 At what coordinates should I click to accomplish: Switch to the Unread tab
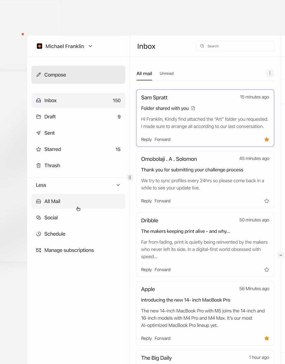click(x=166, y=73)
